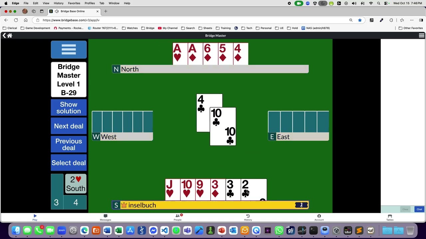The image size is (426, 239).
Task: Go to Previous deal
Action: 69,144
